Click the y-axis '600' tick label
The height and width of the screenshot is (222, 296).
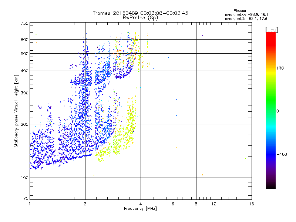pyautogui.click(x=24, y=40)
